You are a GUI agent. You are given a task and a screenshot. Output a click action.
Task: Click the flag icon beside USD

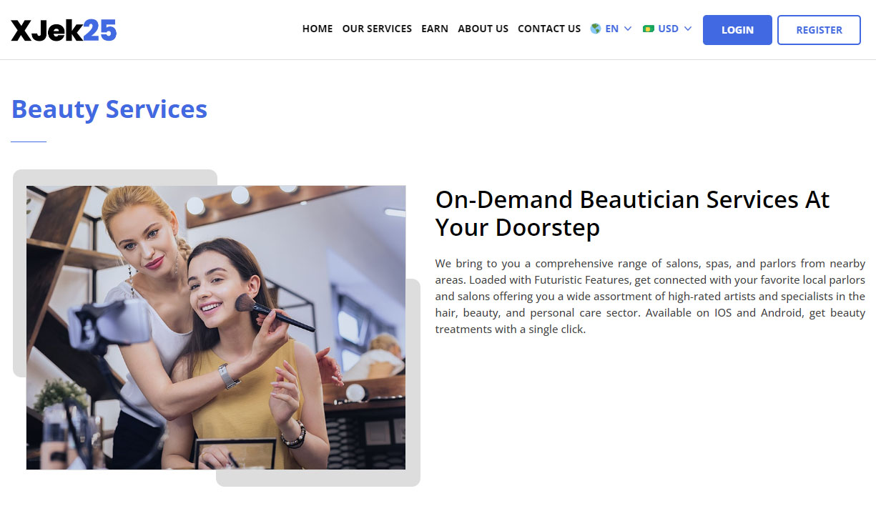point(648,29)
